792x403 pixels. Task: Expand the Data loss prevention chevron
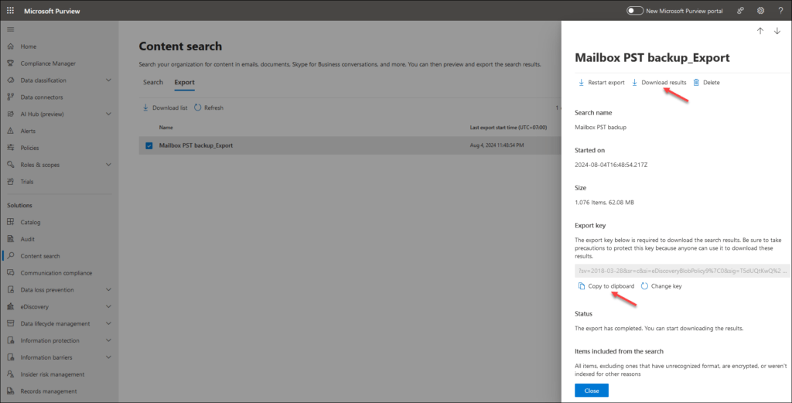pos(108,290)
